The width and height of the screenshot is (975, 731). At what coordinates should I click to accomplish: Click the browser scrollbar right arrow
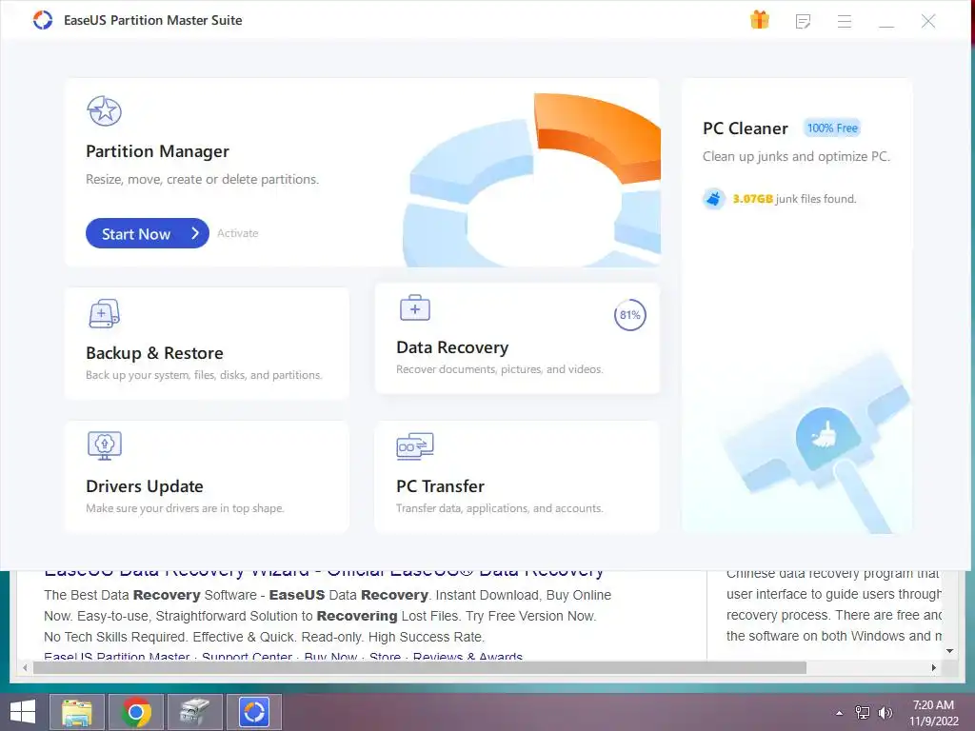[x=933, y=667]
